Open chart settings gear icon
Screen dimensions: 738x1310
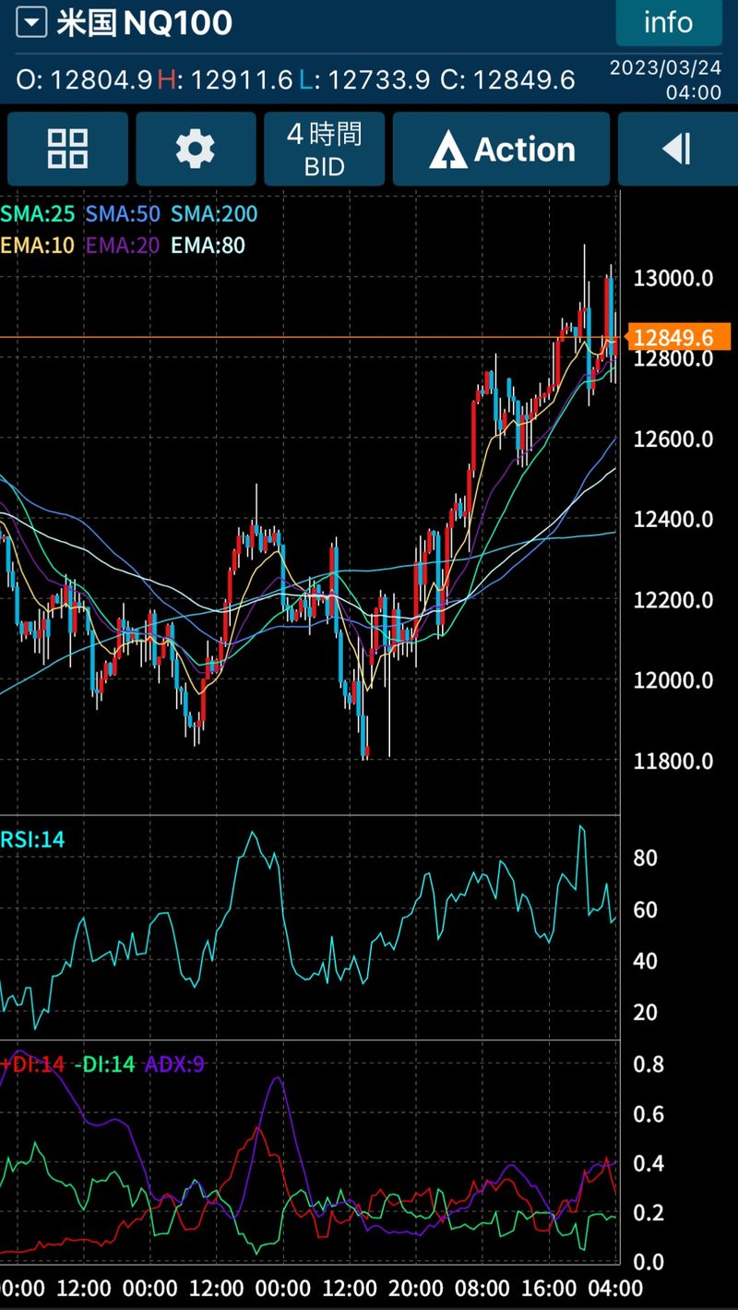[x=196, y=150]
